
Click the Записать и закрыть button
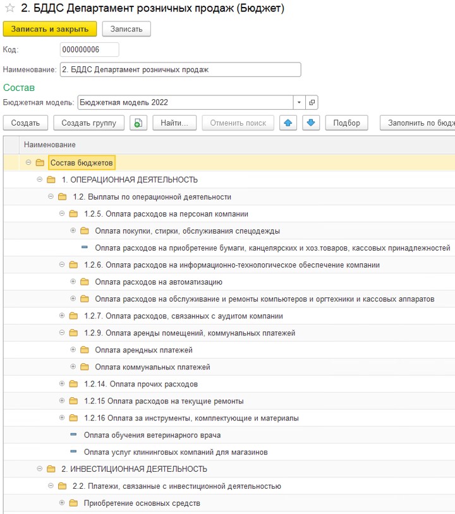[50, 29]
